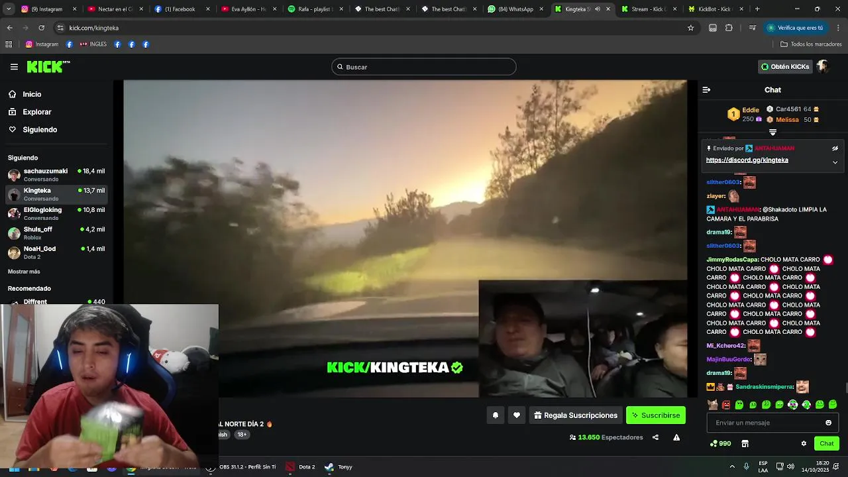
Task: Open ElGlogloking channel in sidebar
Action: pos(56,213)
